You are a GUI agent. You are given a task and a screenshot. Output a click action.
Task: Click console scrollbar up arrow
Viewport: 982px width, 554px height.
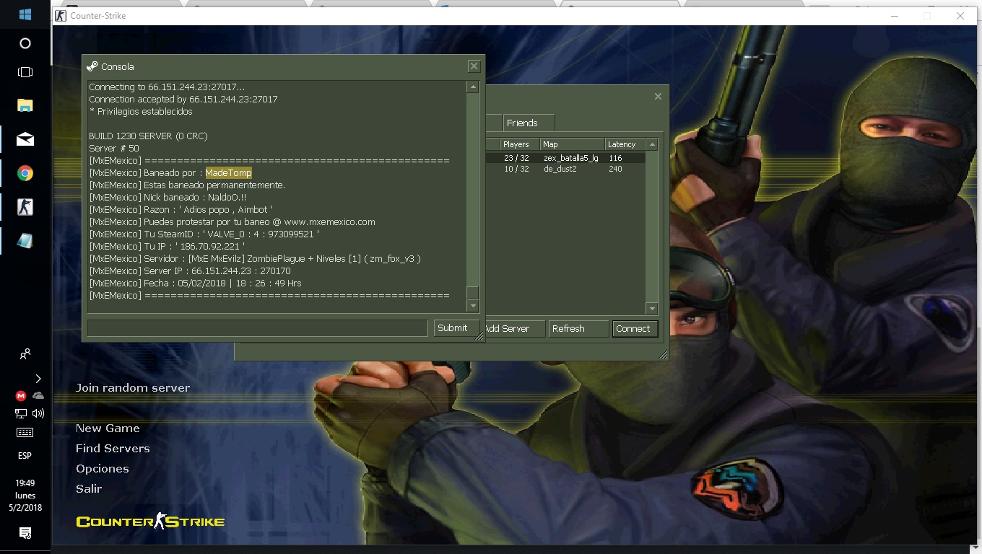tap(473, 87)
